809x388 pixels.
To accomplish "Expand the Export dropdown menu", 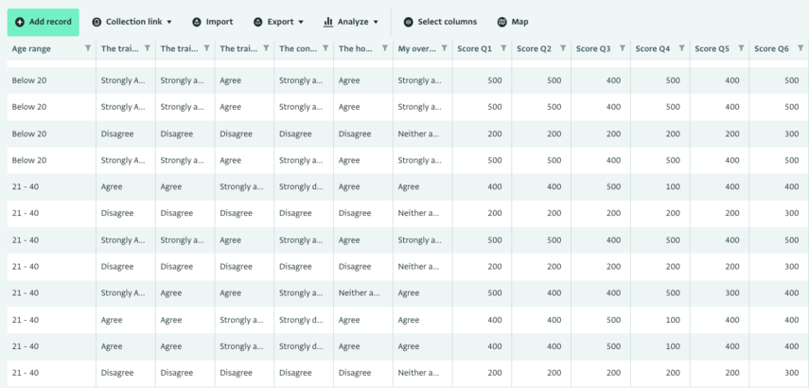I will (x=278, y=22).
